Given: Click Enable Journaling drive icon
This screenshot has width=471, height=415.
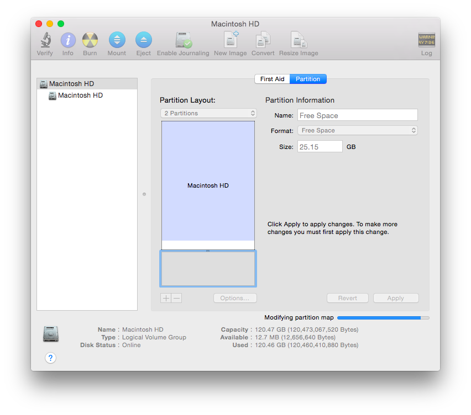Looking at the screenshot, I should tap(184, 40).
